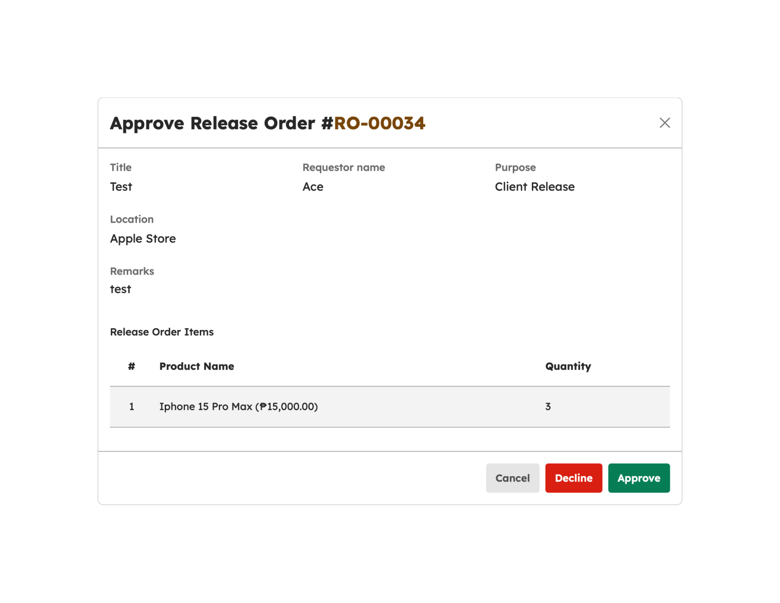This screenshot has height=603, width=780.
Task: Select the RO-00034 order number
Action: click(x=379, y=123)
